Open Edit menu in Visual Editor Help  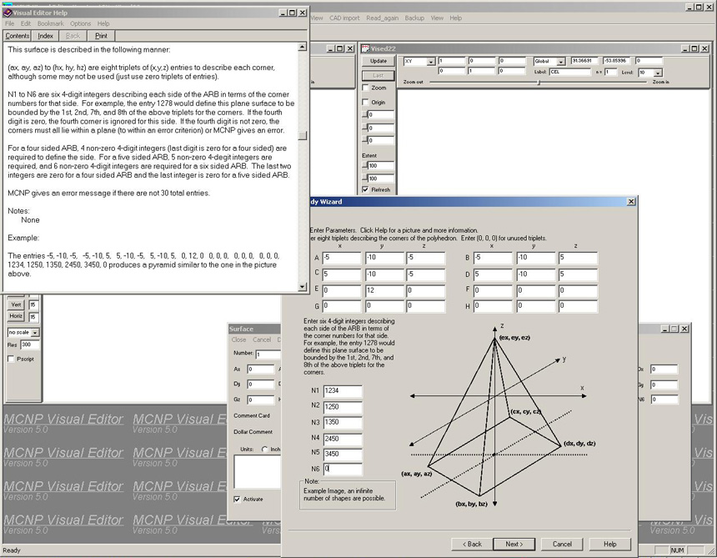click(x=26, y=24)
